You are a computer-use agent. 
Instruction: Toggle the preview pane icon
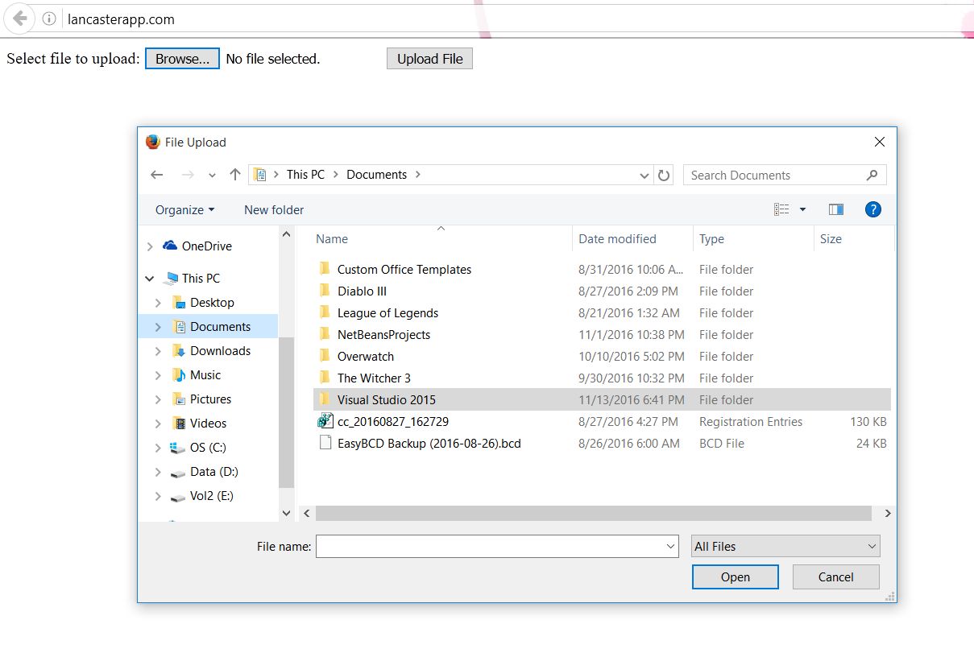[x=835, y=209]
